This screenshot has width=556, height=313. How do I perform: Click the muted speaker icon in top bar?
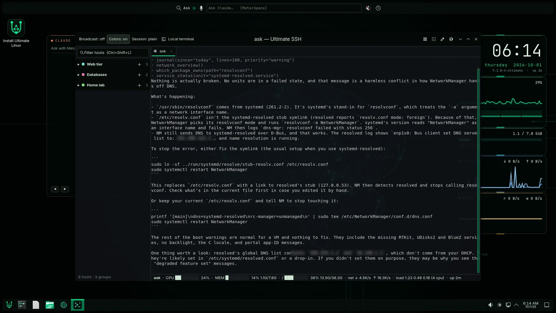[368, 8]
